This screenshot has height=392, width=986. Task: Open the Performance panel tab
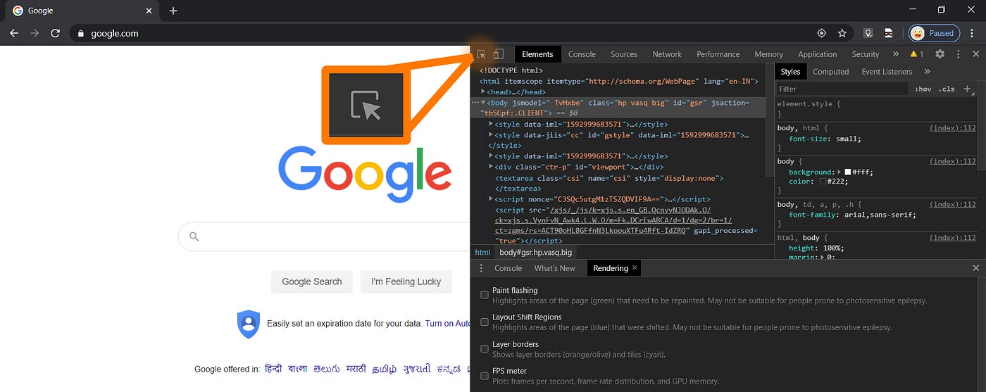[x=718, y=54]
